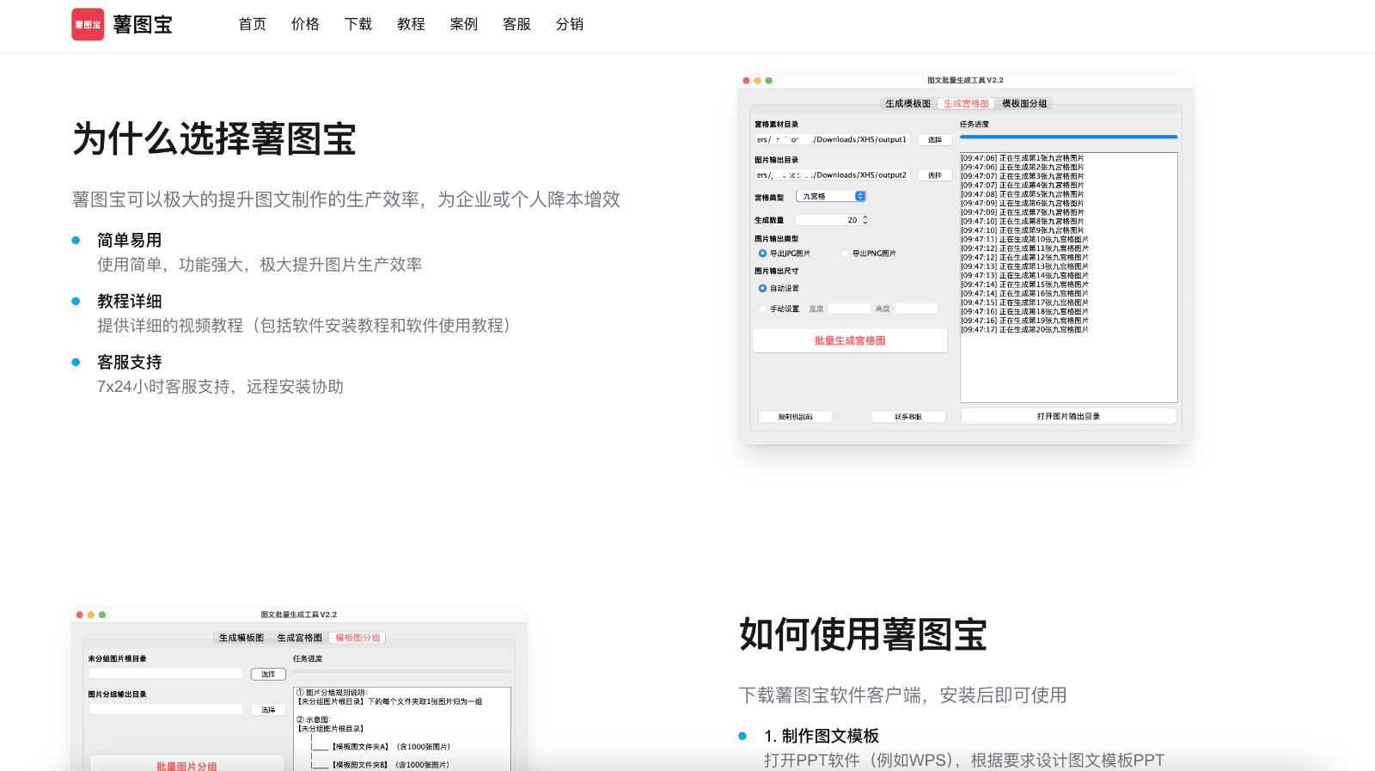Open the 分销 navigation link
This screenshot has width=1375, height=771.
[570, 24]
